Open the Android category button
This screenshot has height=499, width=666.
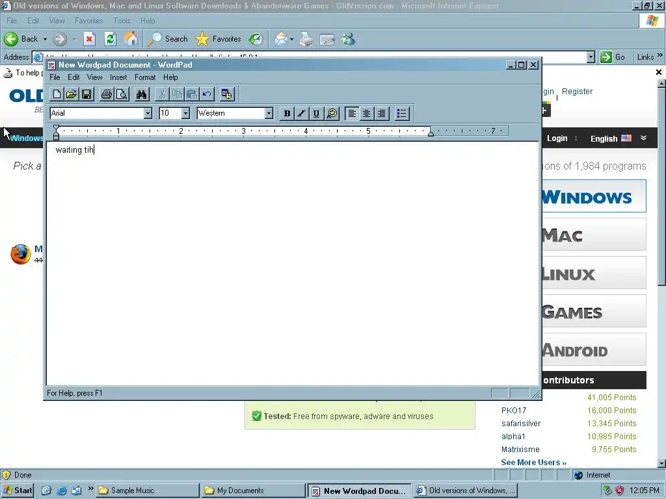[594, 349]
